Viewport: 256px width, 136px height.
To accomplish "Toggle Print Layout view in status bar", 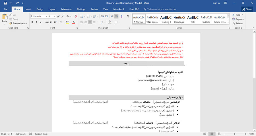I will tap(212, 134).
